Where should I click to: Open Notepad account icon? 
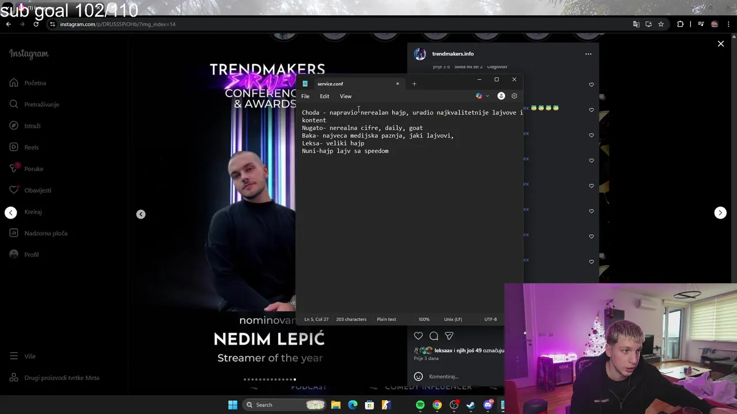click(x=501, y=96)
